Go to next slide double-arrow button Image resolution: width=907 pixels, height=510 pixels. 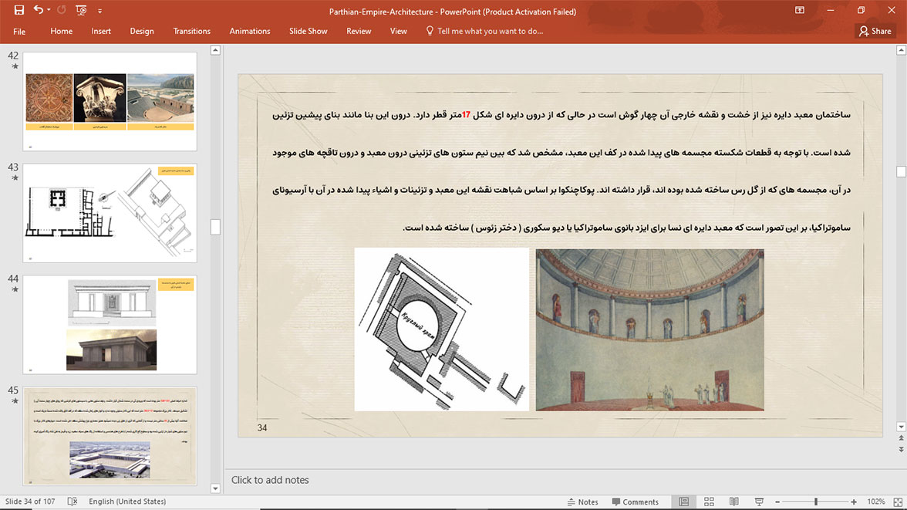coord(901,449)
